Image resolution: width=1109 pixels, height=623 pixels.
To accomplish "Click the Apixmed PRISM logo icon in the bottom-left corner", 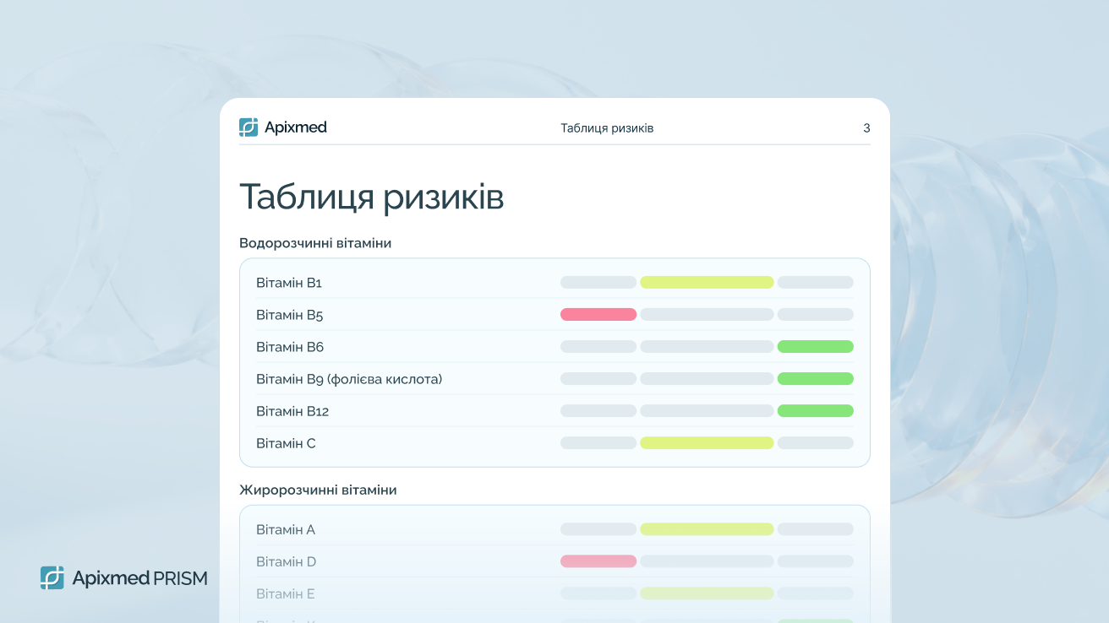I will tap(52, 577).
